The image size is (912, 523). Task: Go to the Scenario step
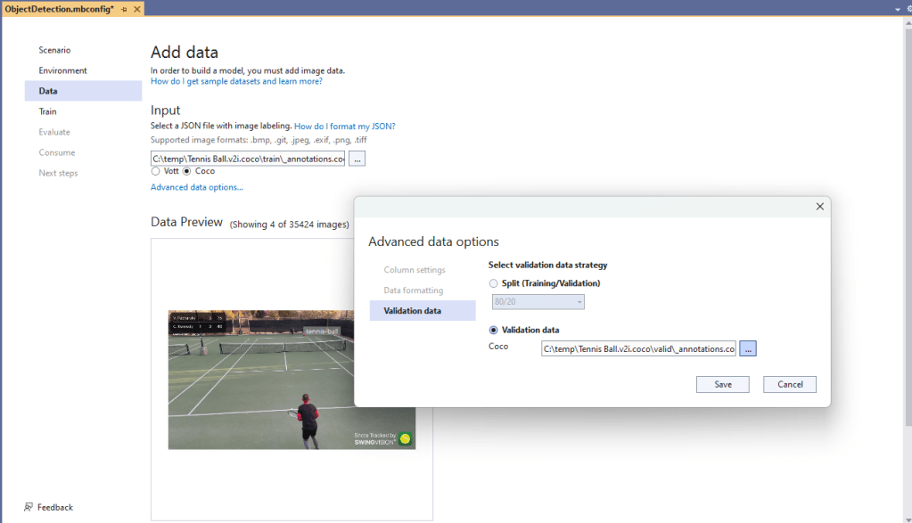tap(54, 50)
